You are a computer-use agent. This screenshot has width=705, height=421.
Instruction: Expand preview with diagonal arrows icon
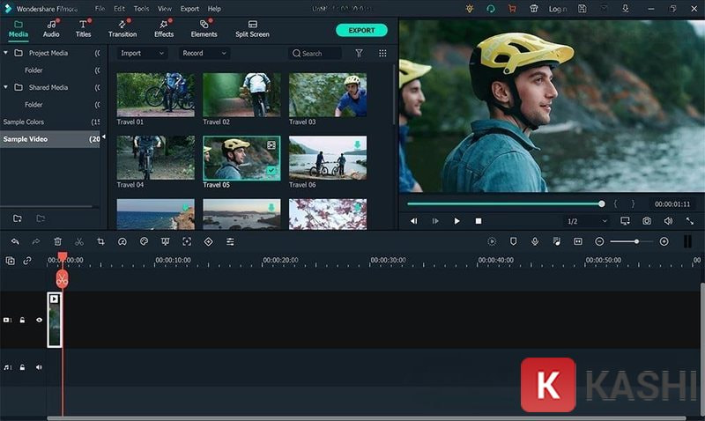point(690,220)
